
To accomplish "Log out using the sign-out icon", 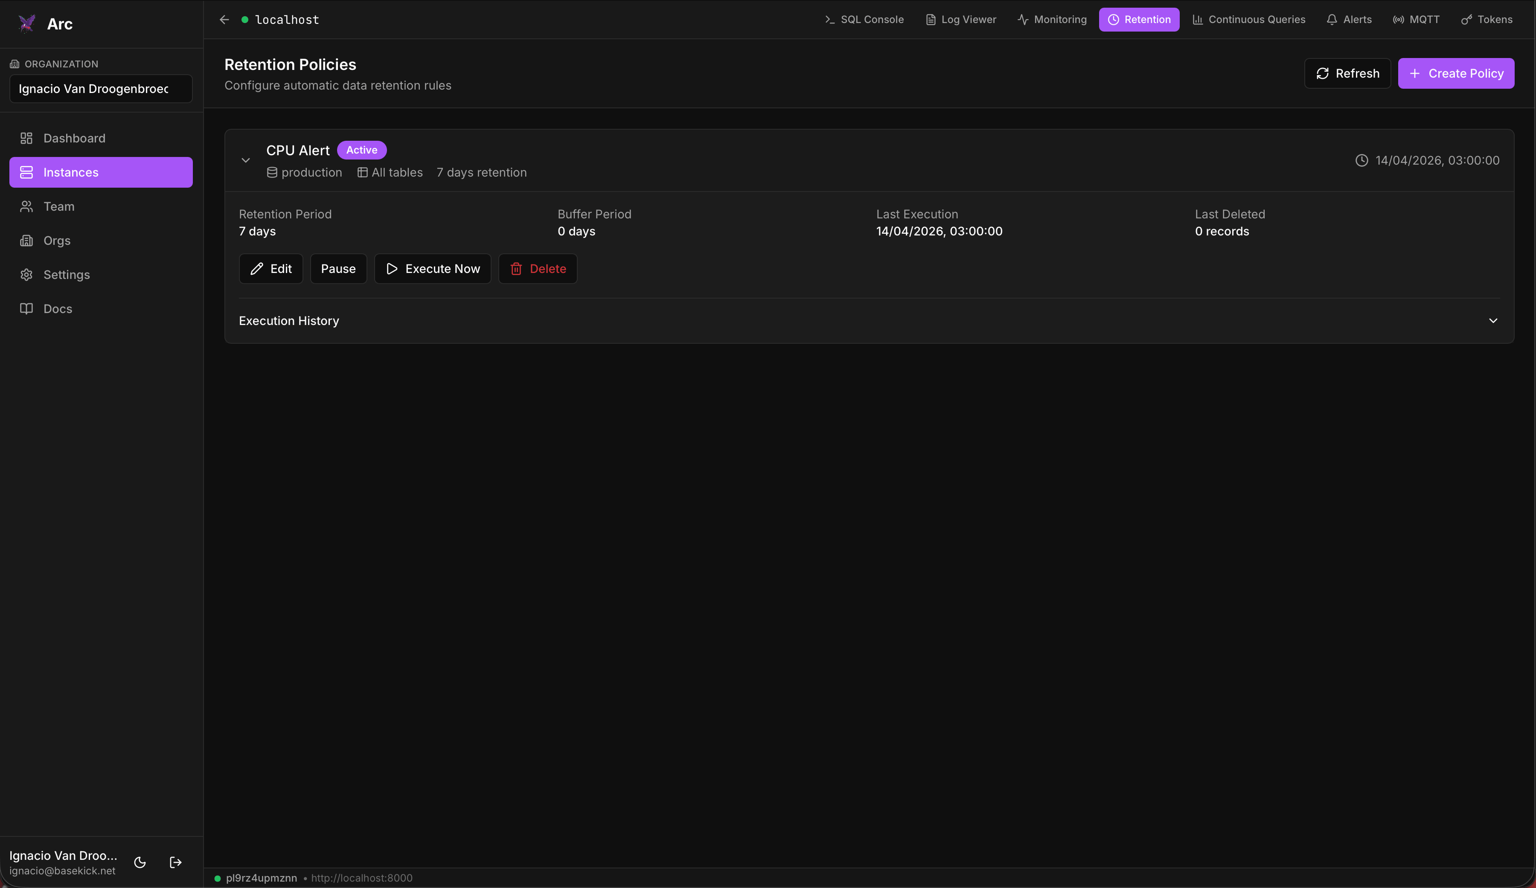I will (175, 862).
